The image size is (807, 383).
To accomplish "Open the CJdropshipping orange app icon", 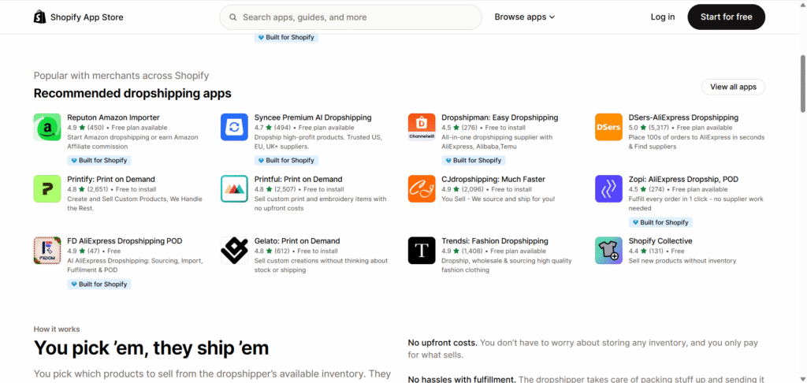I will point(422,189).
